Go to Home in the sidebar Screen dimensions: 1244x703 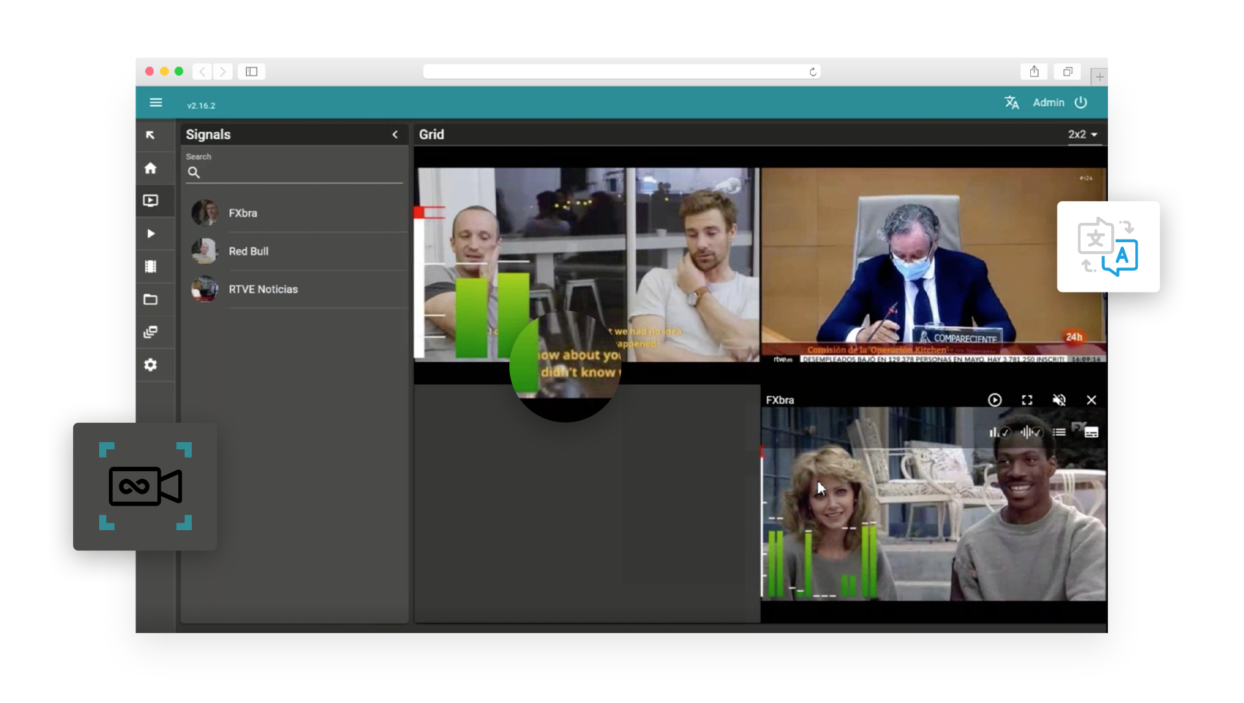(150, 168)
